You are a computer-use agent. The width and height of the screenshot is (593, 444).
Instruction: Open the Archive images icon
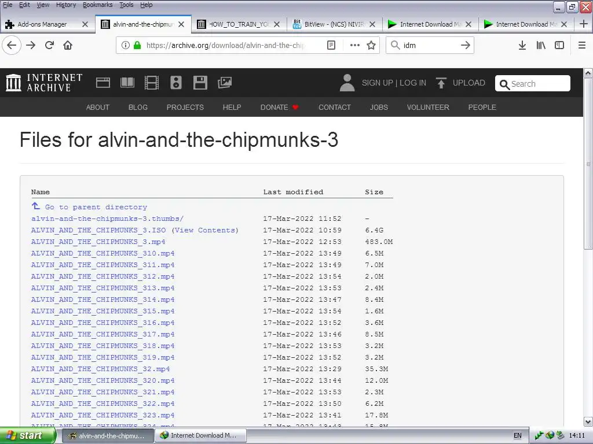coord(225,83)
